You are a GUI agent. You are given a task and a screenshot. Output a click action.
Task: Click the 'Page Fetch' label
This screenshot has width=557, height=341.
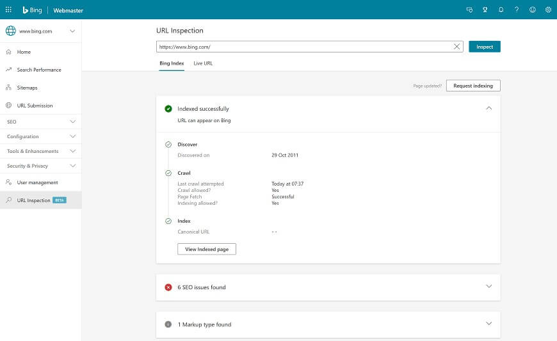coord(190,196)
